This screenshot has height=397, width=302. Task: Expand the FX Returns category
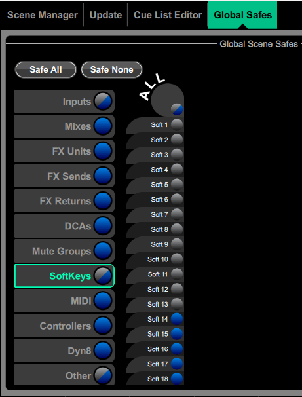coord(64,201)
